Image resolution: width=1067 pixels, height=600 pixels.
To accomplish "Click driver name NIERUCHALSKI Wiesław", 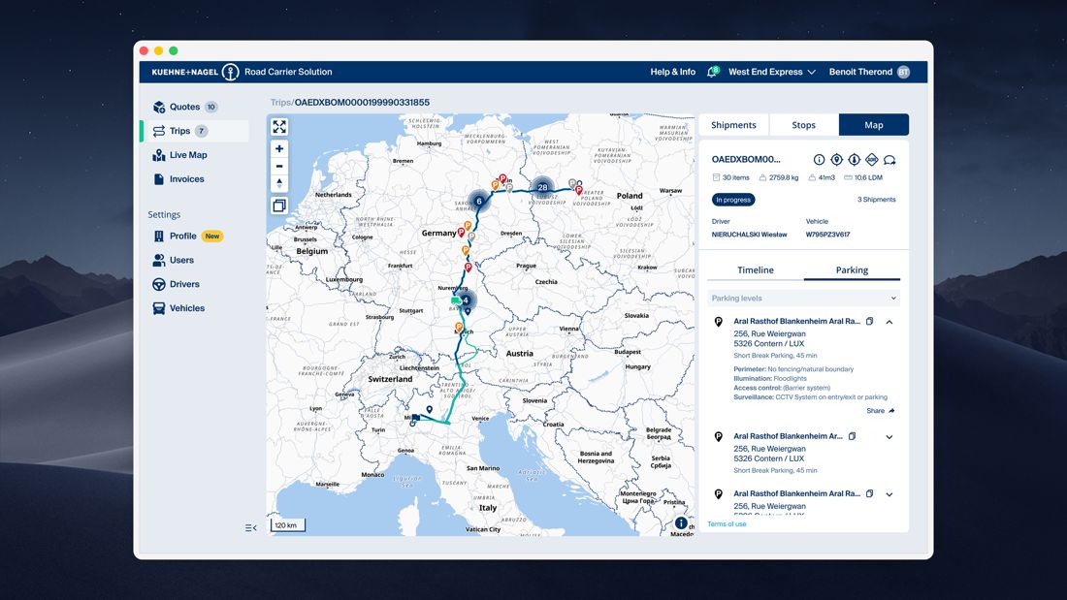I will [749, 235].
